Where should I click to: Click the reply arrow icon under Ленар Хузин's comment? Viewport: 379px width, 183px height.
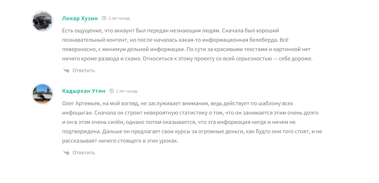pyautogui.click(x=66, y=71)
